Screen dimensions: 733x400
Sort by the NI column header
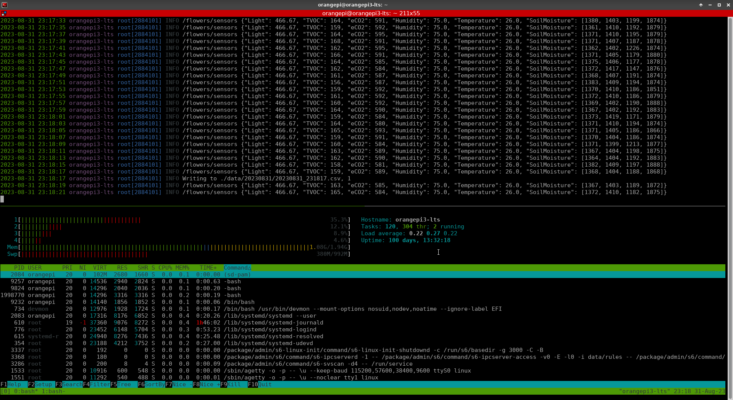(82, 268)
